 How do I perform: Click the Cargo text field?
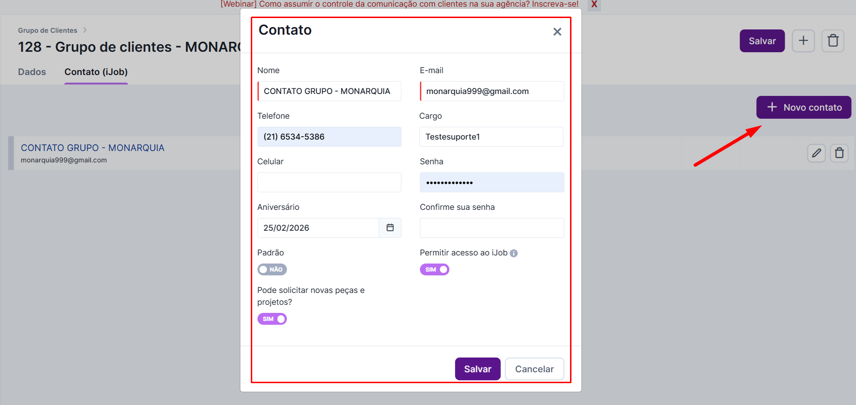(x=492, y=137)
